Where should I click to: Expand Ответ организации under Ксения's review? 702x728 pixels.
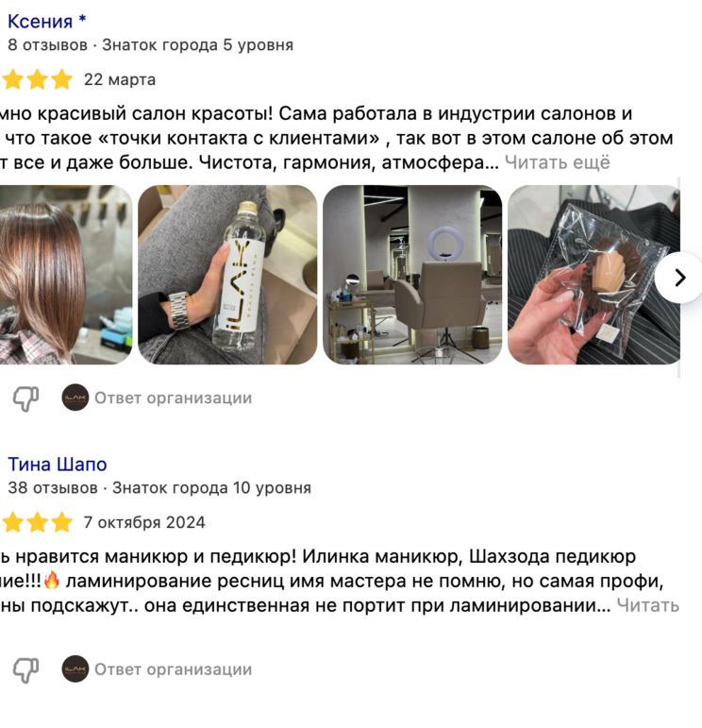pyautogui.click(x=173, y=398)
